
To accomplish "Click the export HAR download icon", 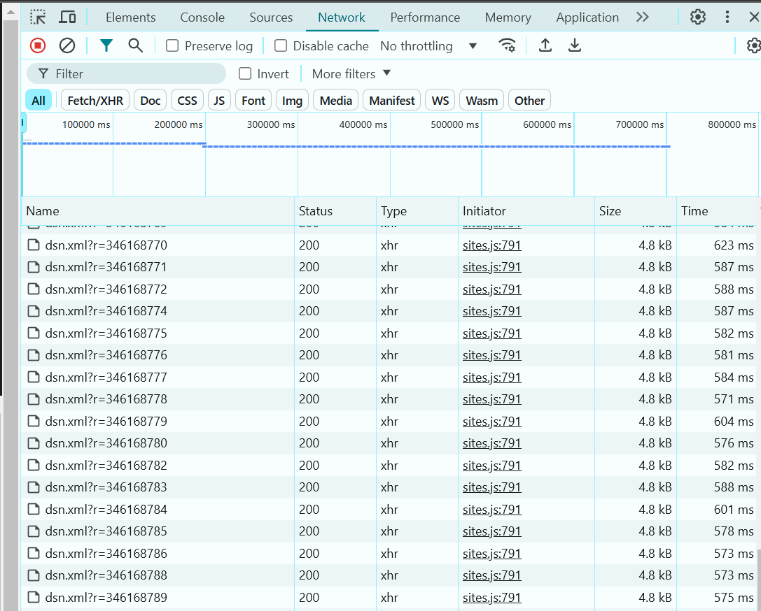I will click(x=575, y=46).
